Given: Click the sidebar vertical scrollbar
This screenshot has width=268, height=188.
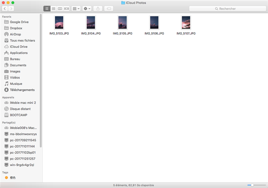Looking at the screenshot, I should 41,81.
